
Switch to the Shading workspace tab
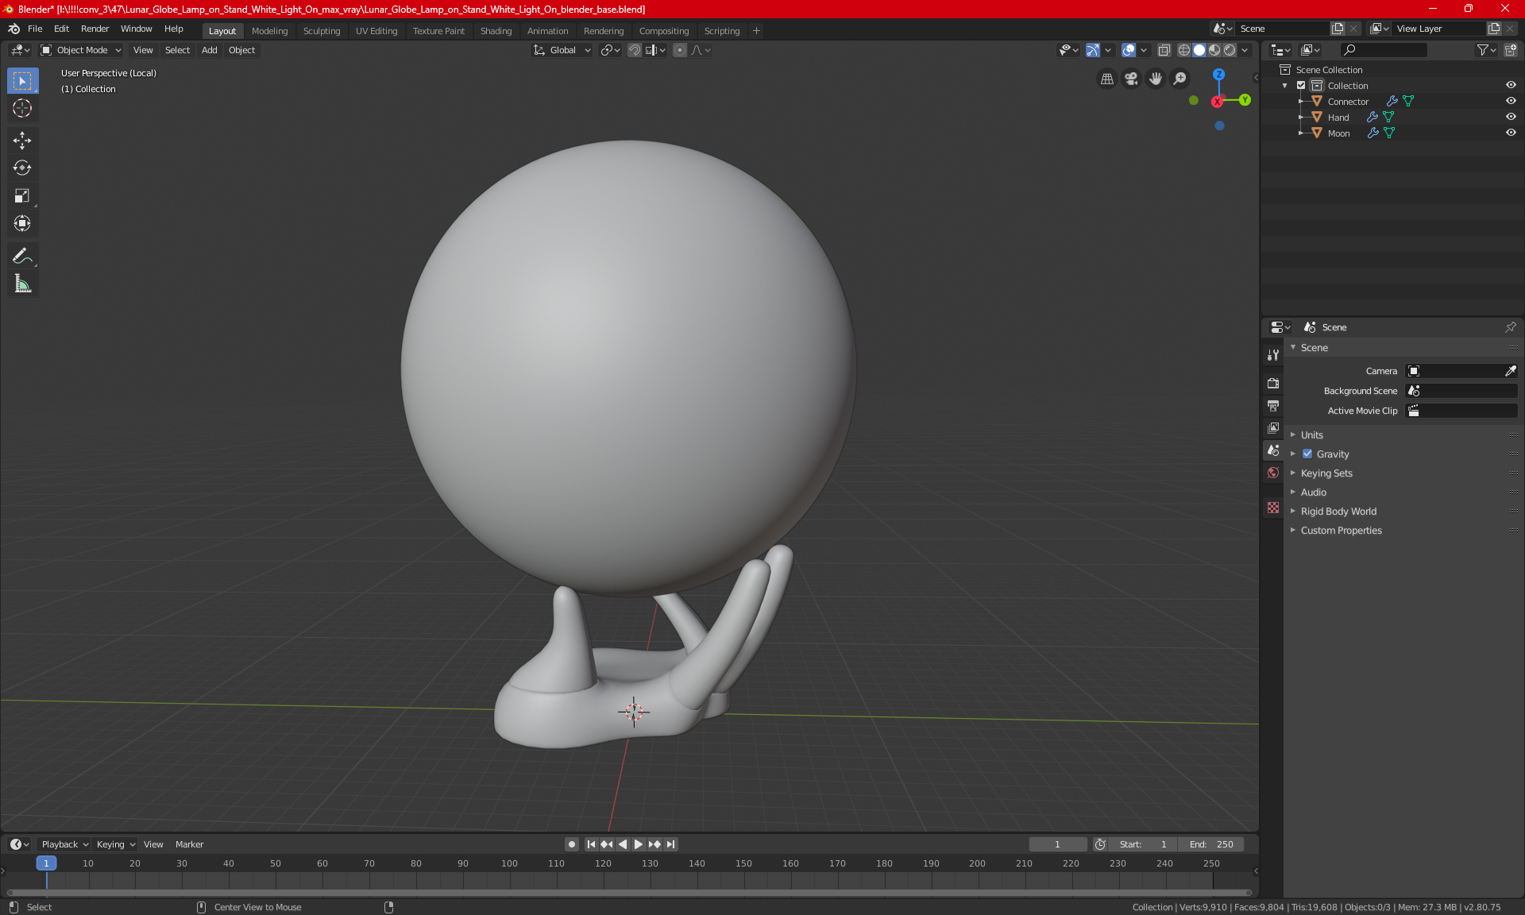[496, 31]
